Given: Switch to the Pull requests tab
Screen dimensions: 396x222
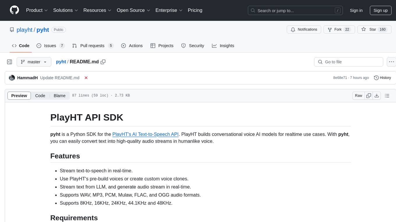Looking at the screenshot, I should pos(92,46).
